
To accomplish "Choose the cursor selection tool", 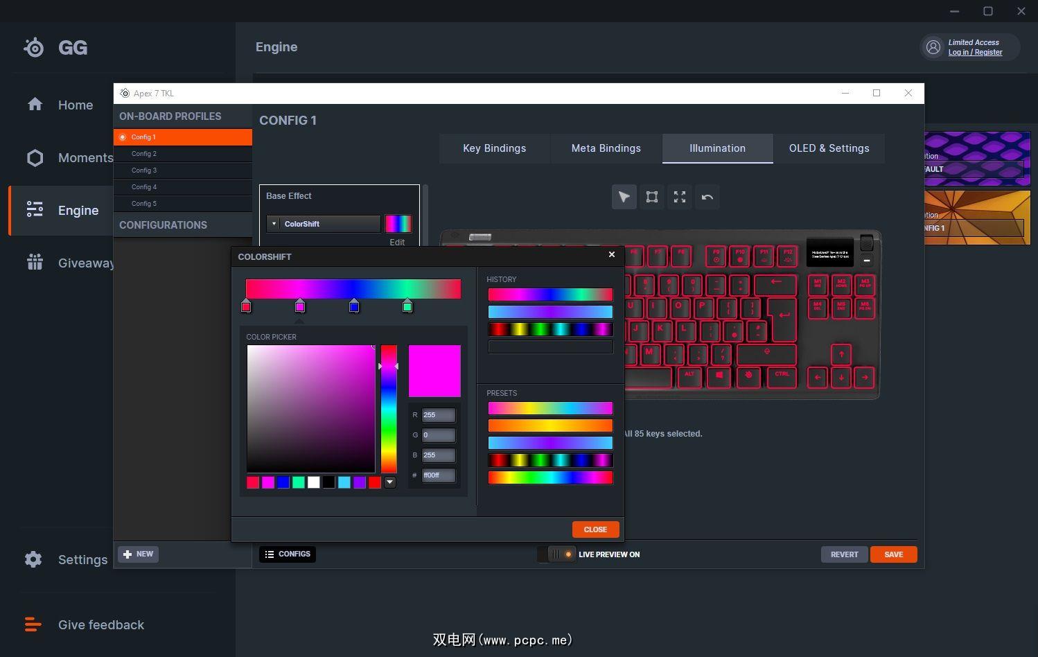I will click(624, 197).
